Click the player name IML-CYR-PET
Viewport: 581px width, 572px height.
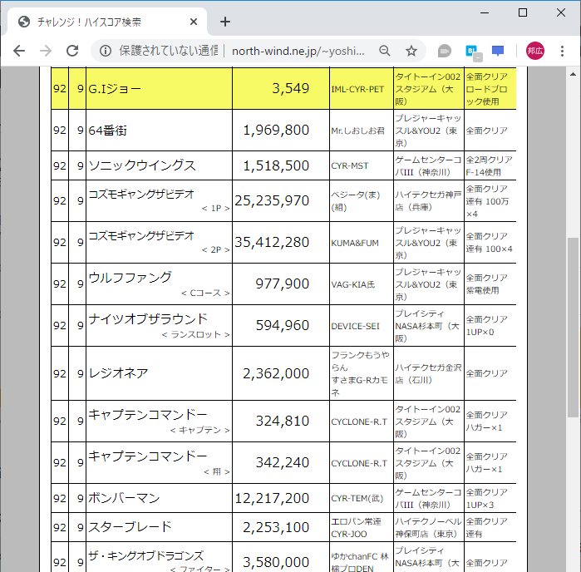coord(357,89)
